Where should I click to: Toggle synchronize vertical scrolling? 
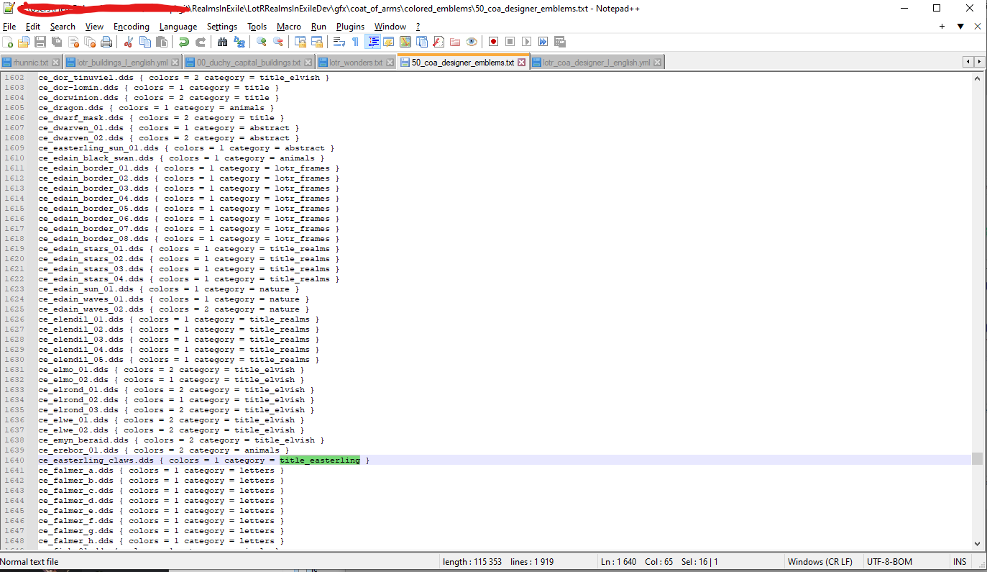300,42
